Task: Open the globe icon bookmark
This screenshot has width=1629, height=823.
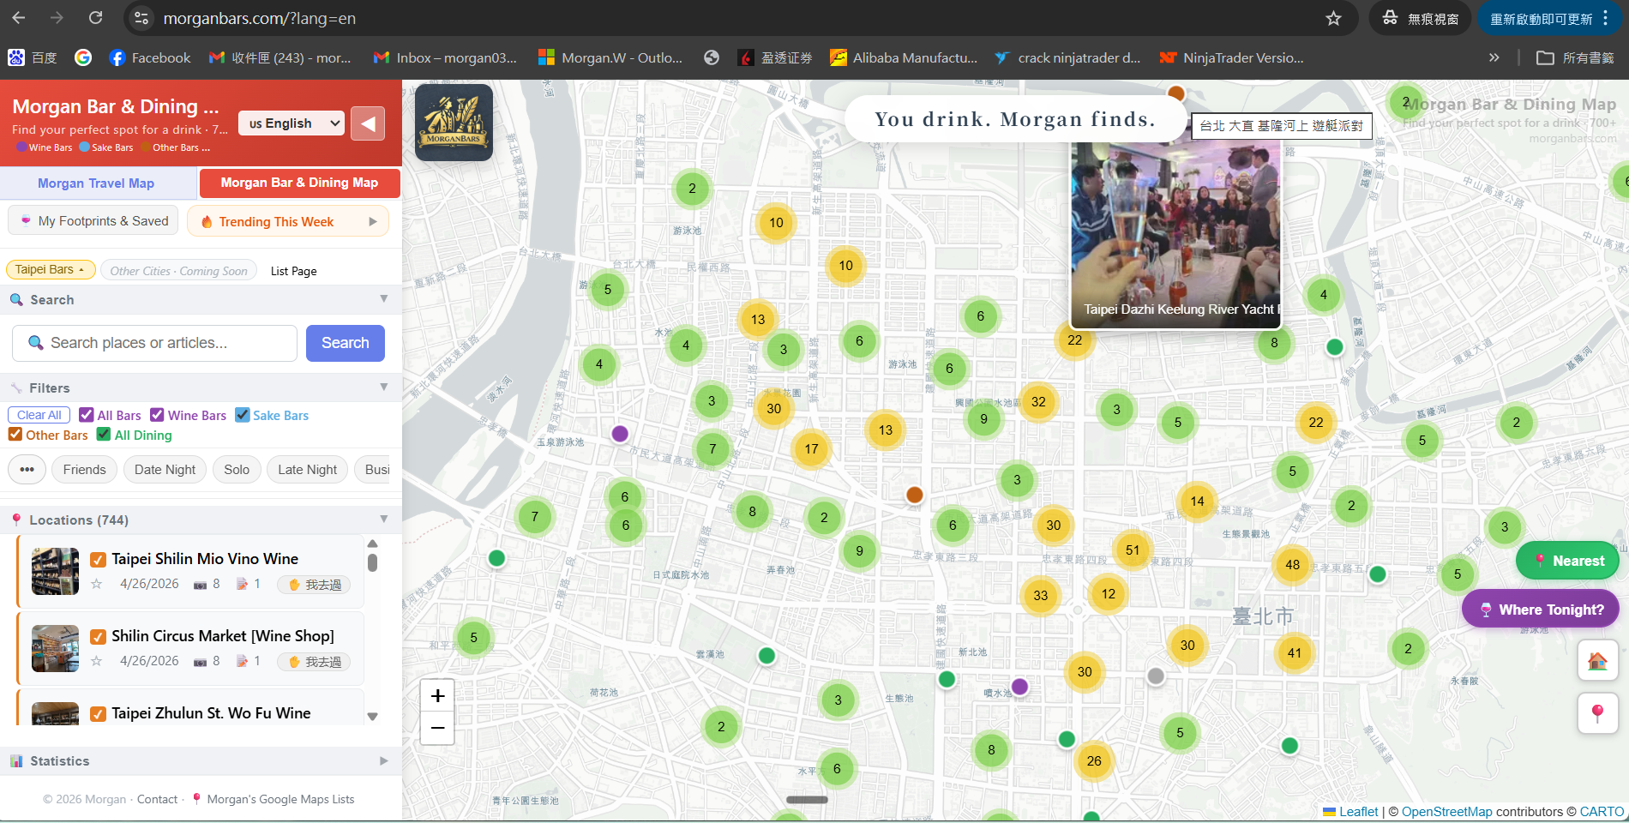Action: [711, 57]
